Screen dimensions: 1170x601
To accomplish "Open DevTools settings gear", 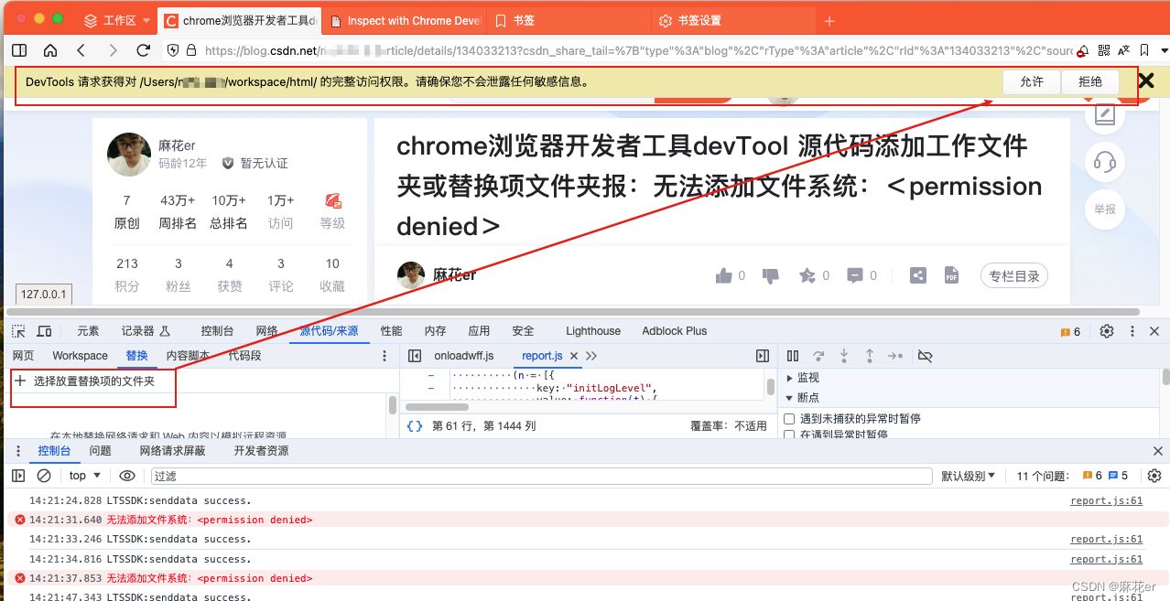I will (1107, 331).
